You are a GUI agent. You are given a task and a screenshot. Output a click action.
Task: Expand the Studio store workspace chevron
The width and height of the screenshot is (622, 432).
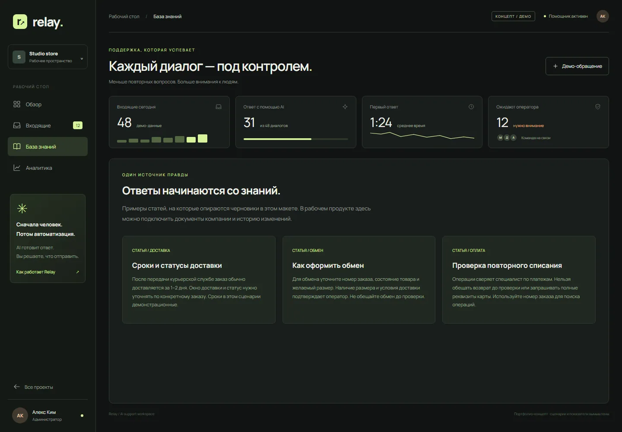(82, 58)
